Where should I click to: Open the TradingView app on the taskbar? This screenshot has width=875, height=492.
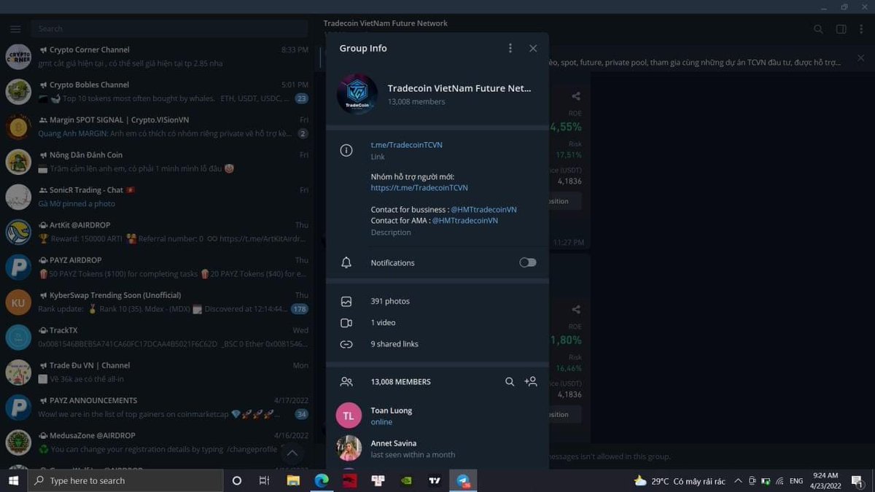(x=435, y=480)
